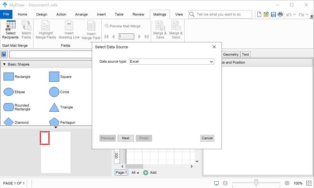Add a new page with plus icon

point(146,173)
